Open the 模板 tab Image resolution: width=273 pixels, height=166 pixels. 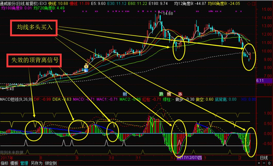14,163
